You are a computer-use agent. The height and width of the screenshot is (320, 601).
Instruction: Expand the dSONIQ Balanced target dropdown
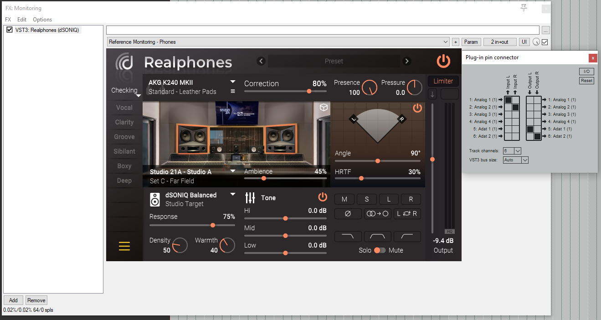[233, 194]
